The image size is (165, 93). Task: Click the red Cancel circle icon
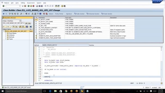(34, 6)
